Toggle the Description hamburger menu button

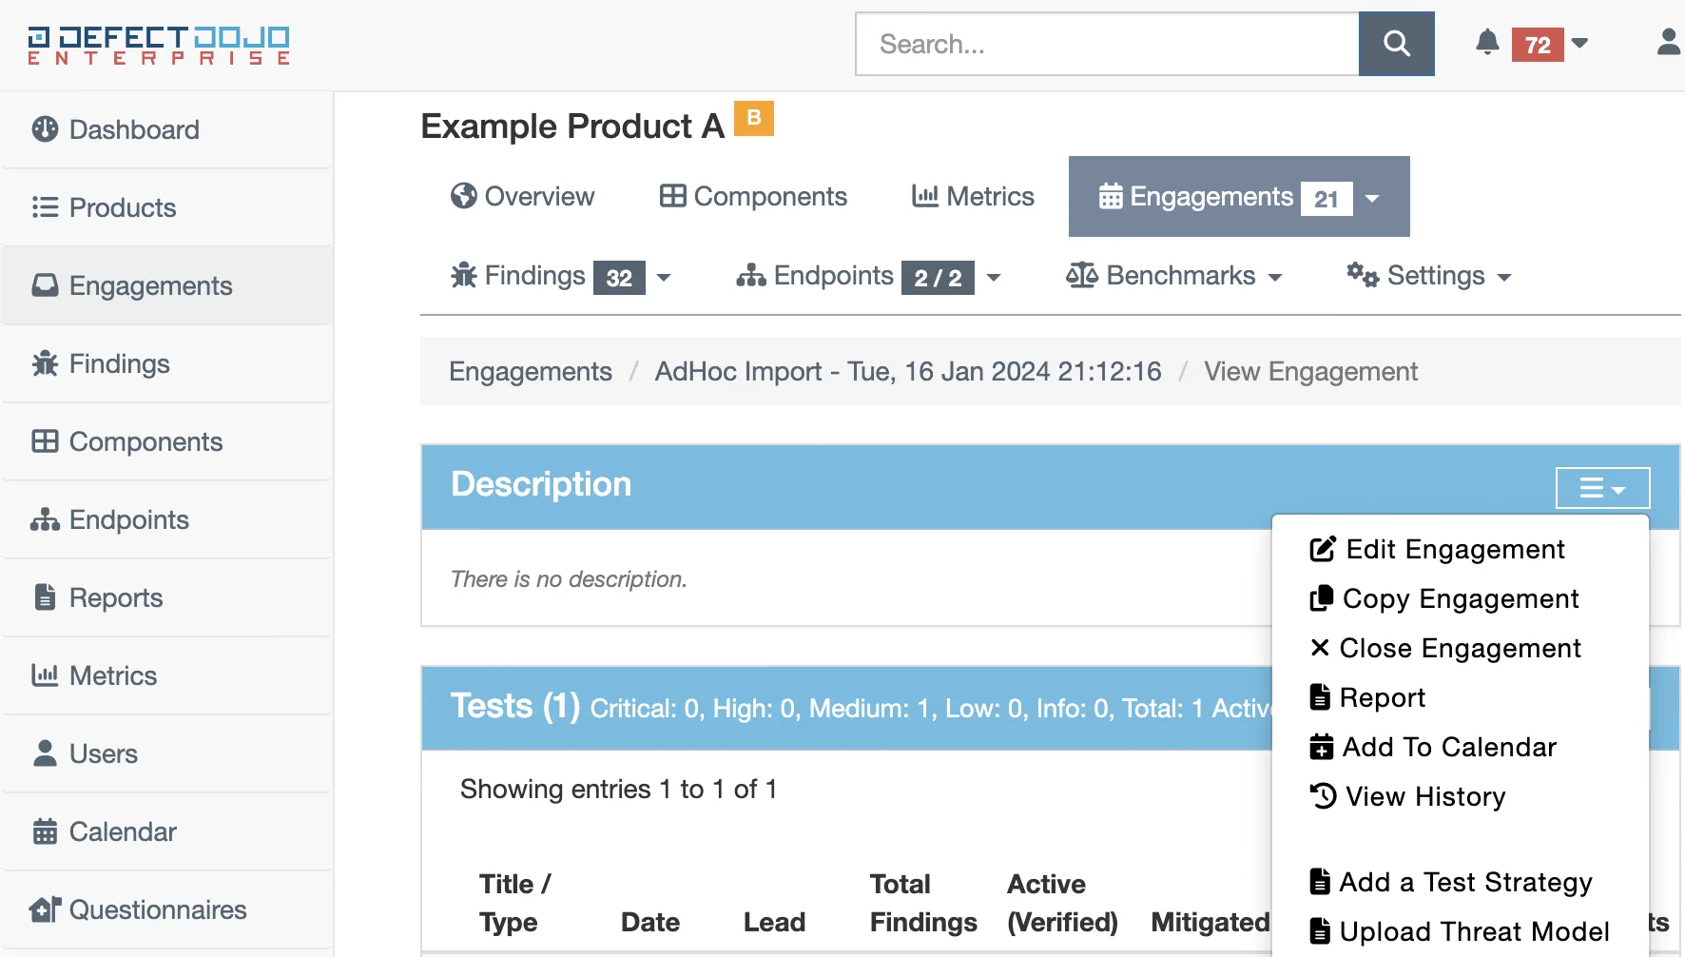(x=1602, y=488)
